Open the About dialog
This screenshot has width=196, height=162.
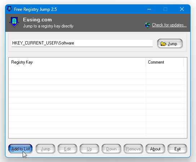pos(155,149)
